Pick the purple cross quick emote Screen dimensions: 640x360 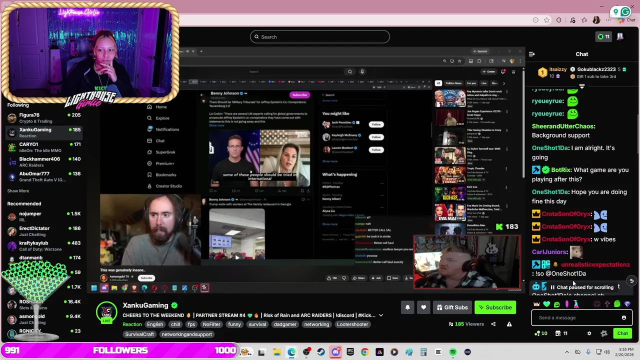pyautogui.click(x=607, y=304)
